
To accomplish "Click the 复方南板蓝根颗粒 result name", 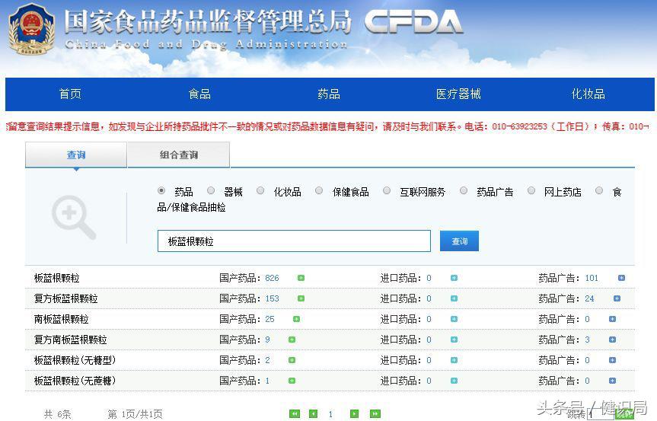I will click(70, 340).
